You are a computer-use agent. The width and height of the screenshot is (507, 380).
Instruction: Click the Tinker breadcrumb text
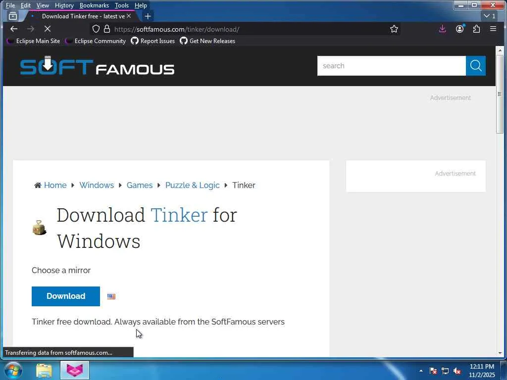(244, 185)
